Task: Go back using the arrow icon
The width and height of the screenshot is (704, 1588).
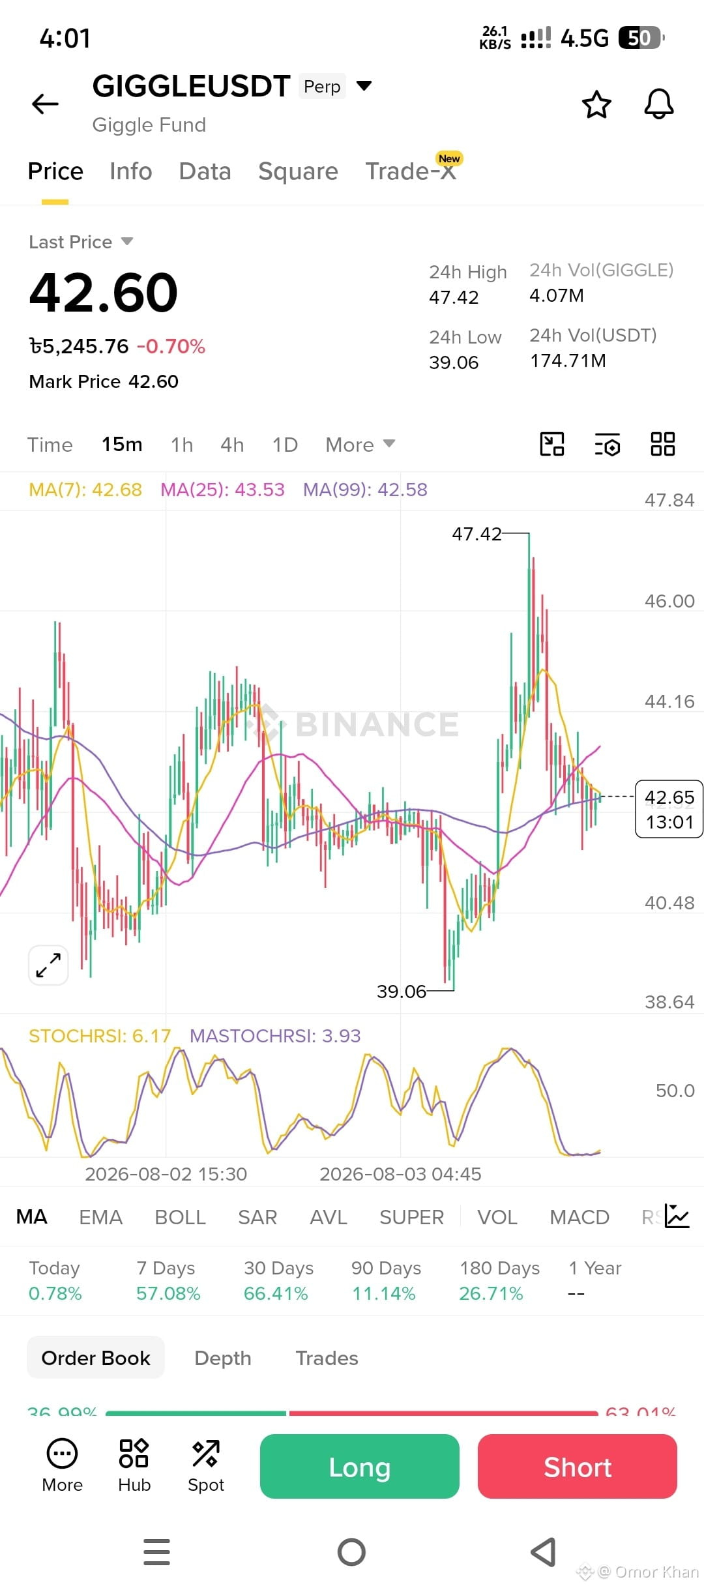Action: click(45, 104)
